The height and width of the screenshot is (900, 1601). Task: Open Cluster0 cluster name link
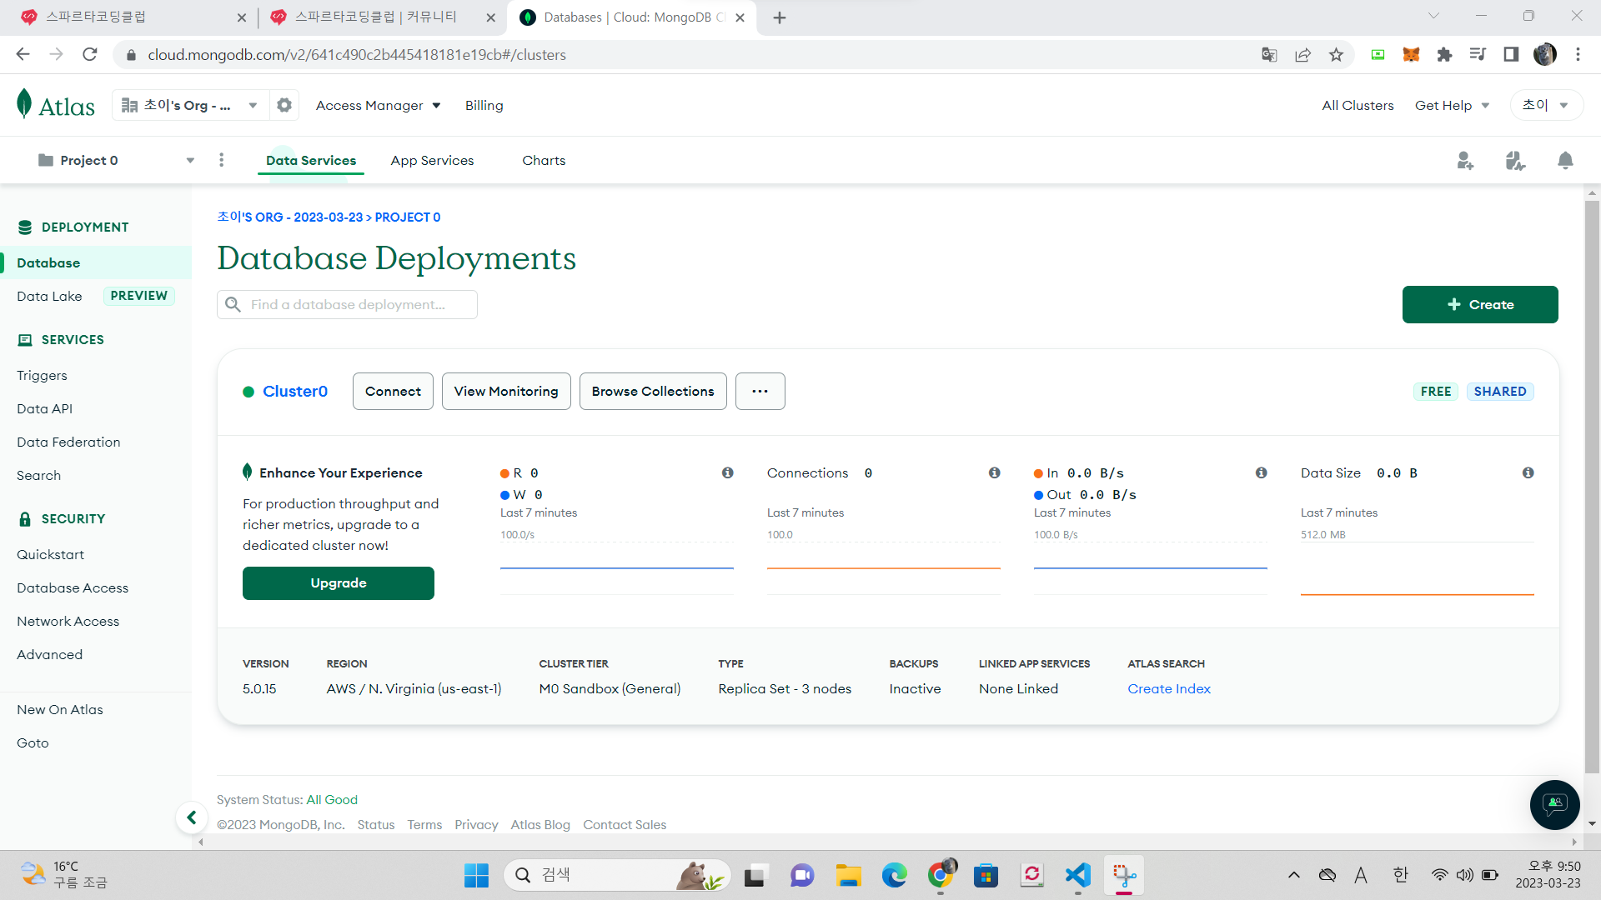coord(295,391)
